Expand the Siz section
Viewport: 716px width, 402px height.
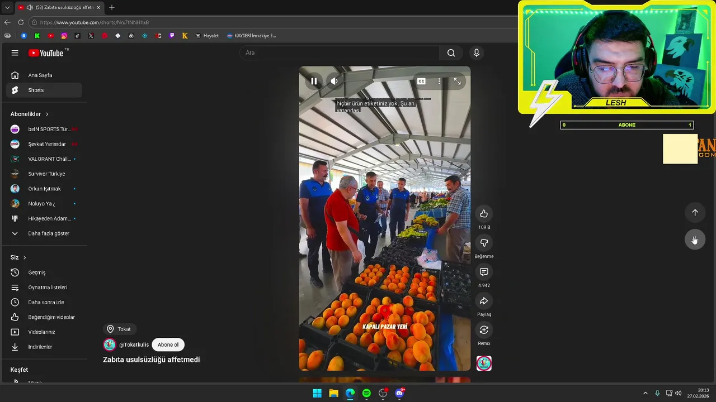[x=18, y=257]
